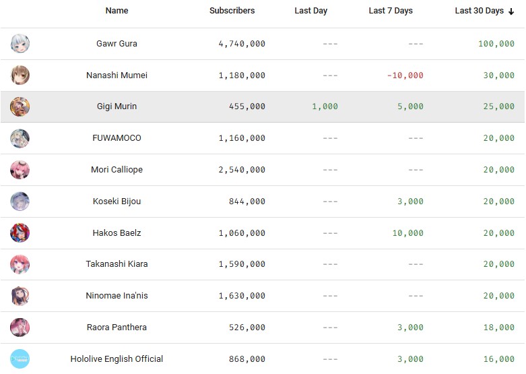This screenshot has height=374, width=526.
Task: Click Hakos Baelz's avatar icon
Action: pos(20,233)
